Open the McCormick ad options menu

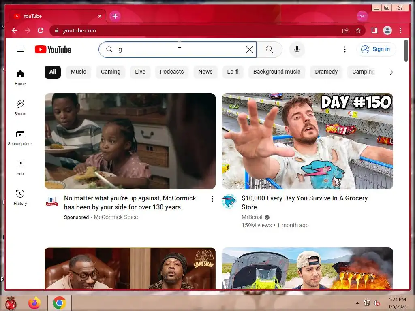click(212, 199)
